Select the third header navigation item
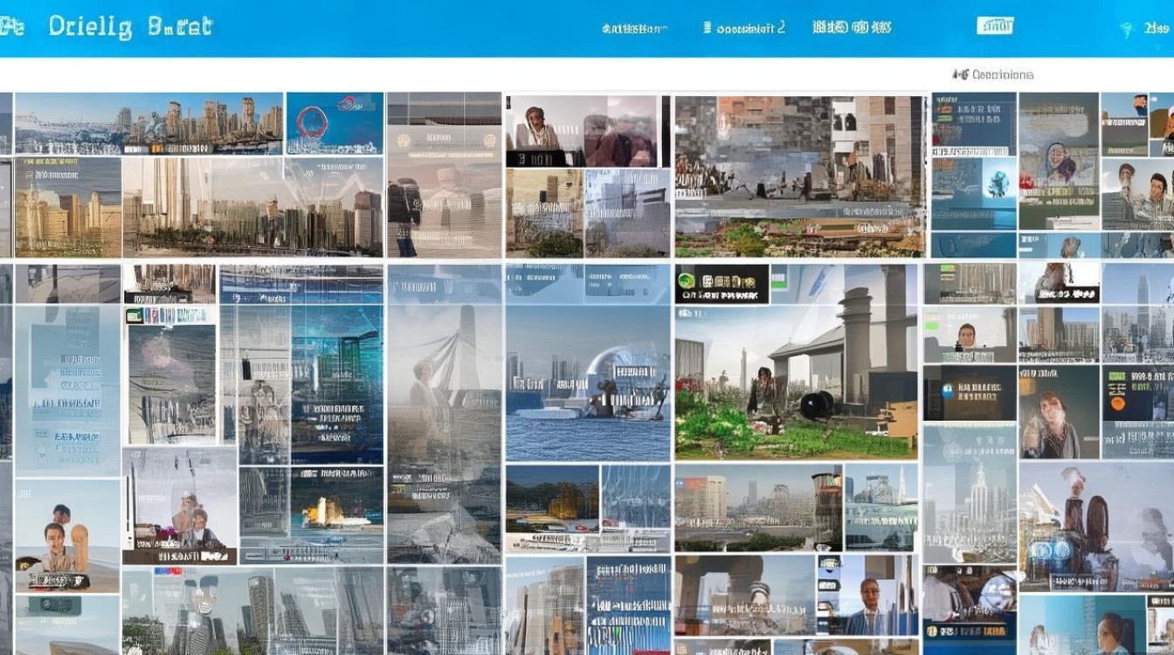 pyautogui.click(x=851, y=28)
